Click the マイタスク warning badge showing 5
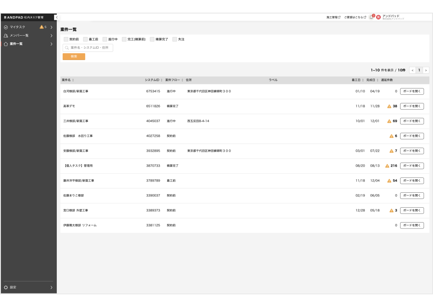The image size is (433, 307). tap(43, 27)
